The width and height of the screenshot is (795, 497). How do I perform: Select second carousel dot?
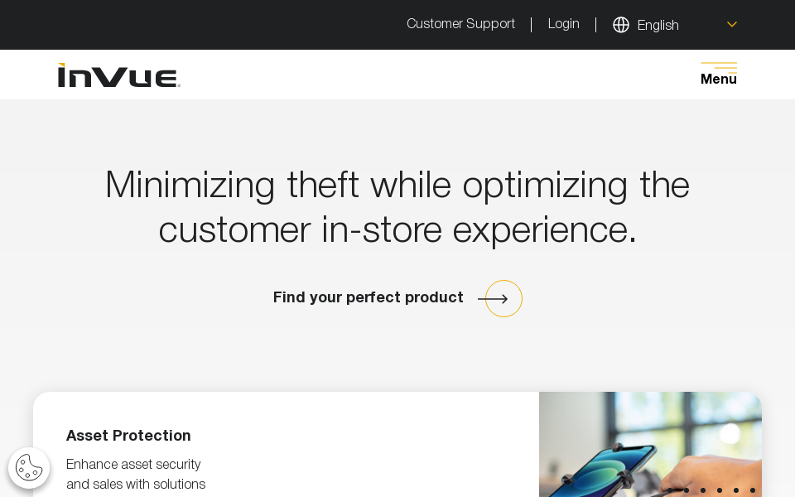pyautogui.click(x=687, y=490)
